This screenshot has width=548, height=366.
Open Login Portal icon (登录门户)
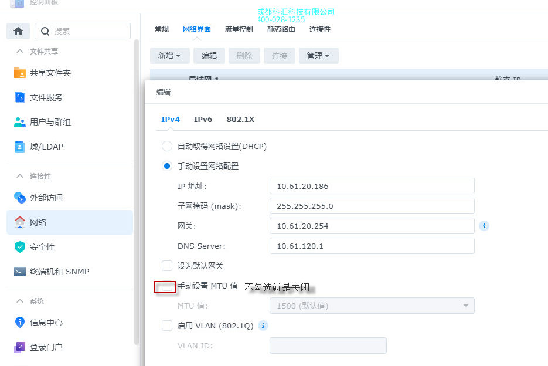(19, 347)
